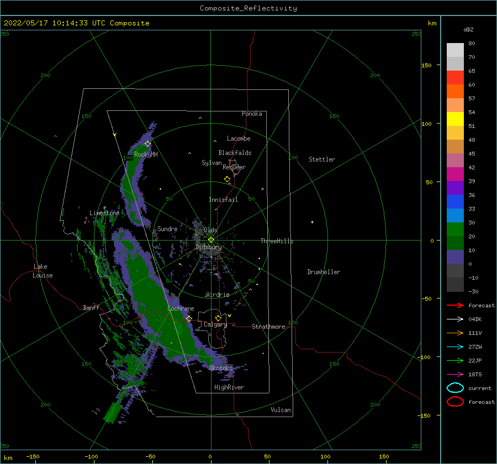The width and height of the screenshot is (497, 464).
Task: Click the yellow radar marker at map center
Action: (211, 240)
